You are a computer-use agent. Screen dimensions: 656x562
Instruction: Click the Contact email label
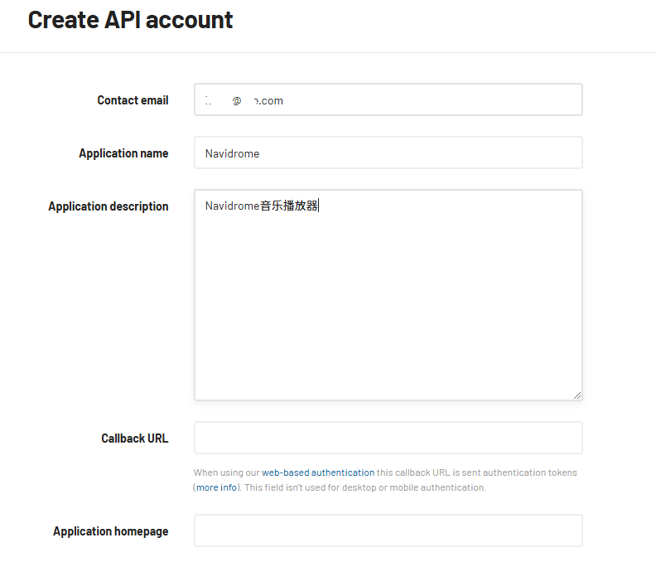[133, 100]
